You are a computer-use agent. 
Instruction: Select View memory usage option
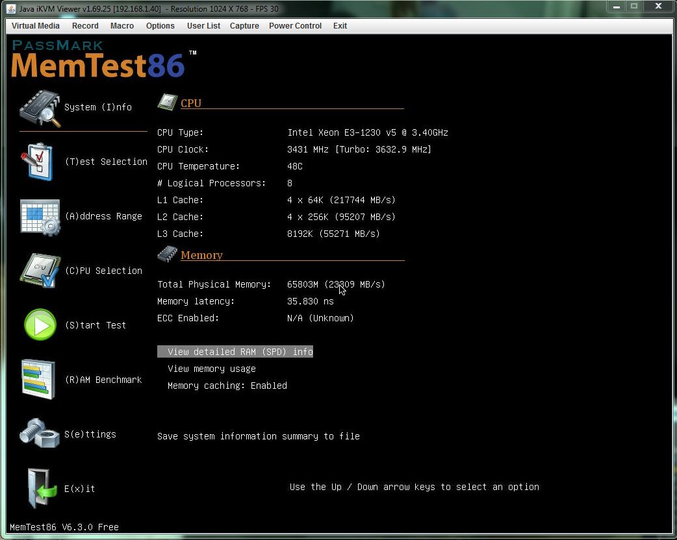point(212,369)
